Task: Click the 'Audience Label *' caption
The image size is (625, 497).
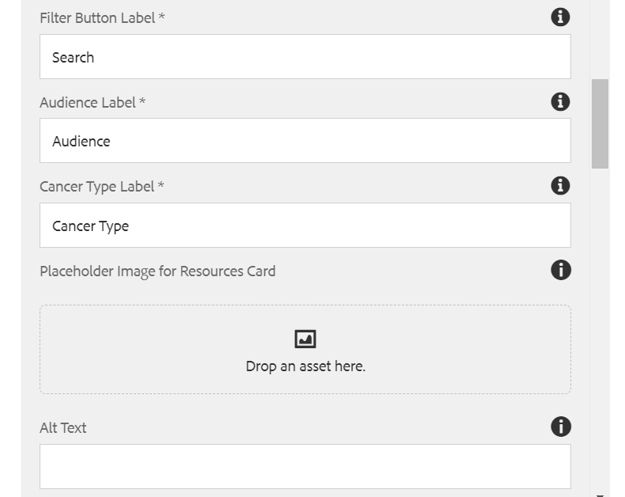Action: (x=93, y=103)
